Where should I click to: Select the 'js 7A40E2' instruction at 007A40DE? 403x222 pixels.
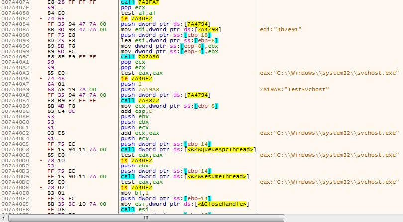(x=136, y=188)
